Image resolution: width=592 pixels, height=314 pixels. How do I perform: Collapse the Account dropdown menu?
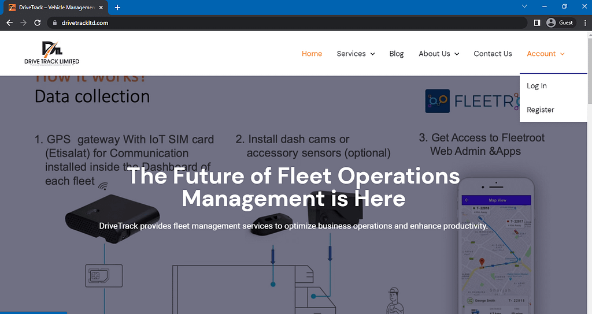pyautogui.click(x=545, y=54)
